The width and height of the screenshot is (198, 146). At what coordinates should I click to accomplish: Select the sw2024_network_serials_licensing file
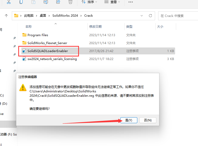pyautogui.click(x=52, y=59)
